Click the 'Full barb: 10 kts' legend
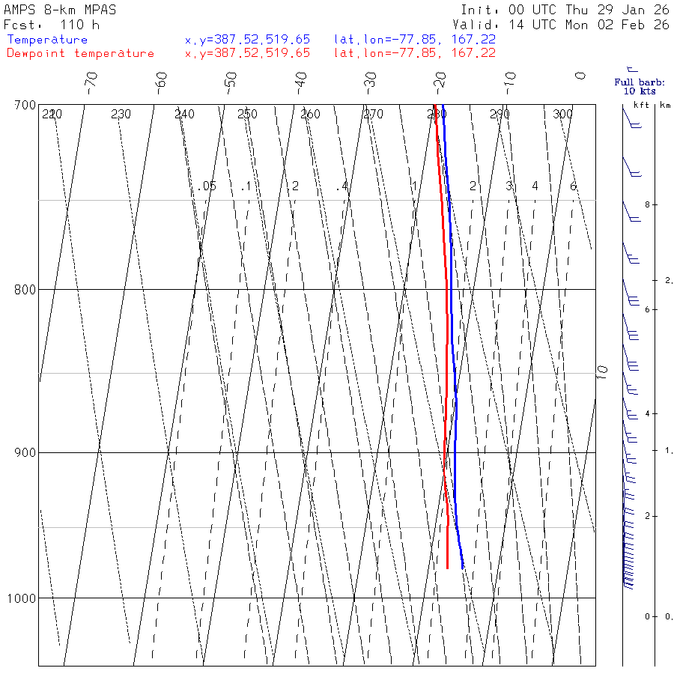This screenshot has height=674, width=674. point(640,86)
